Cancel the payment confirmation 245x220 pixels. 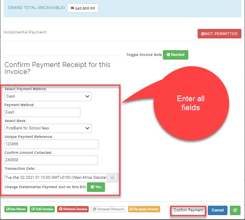(x=218, y=210)
